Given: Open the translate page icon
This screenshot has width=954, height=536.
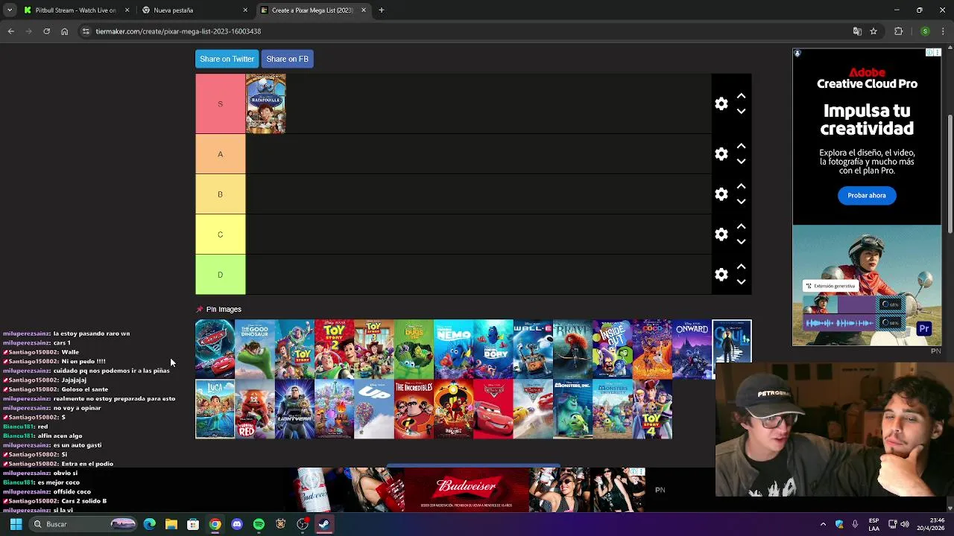Looking at the screenshot, I should click(x=857, y=31).
